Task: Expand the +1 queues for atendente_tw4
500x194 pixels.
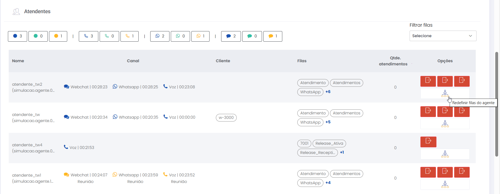Action: pos(342,152)
